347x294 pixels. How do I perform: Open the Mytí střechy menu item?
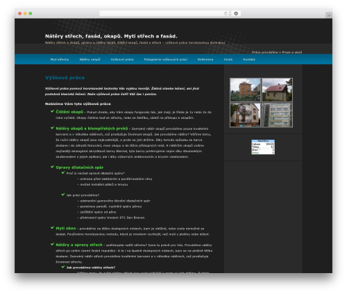tap(60, 60)
